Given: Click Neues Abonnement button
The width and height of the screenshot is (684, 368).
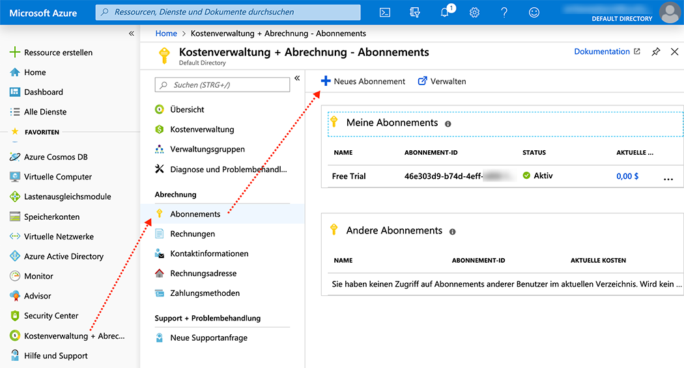Looking at the screenshot, I should click(363, 81).
